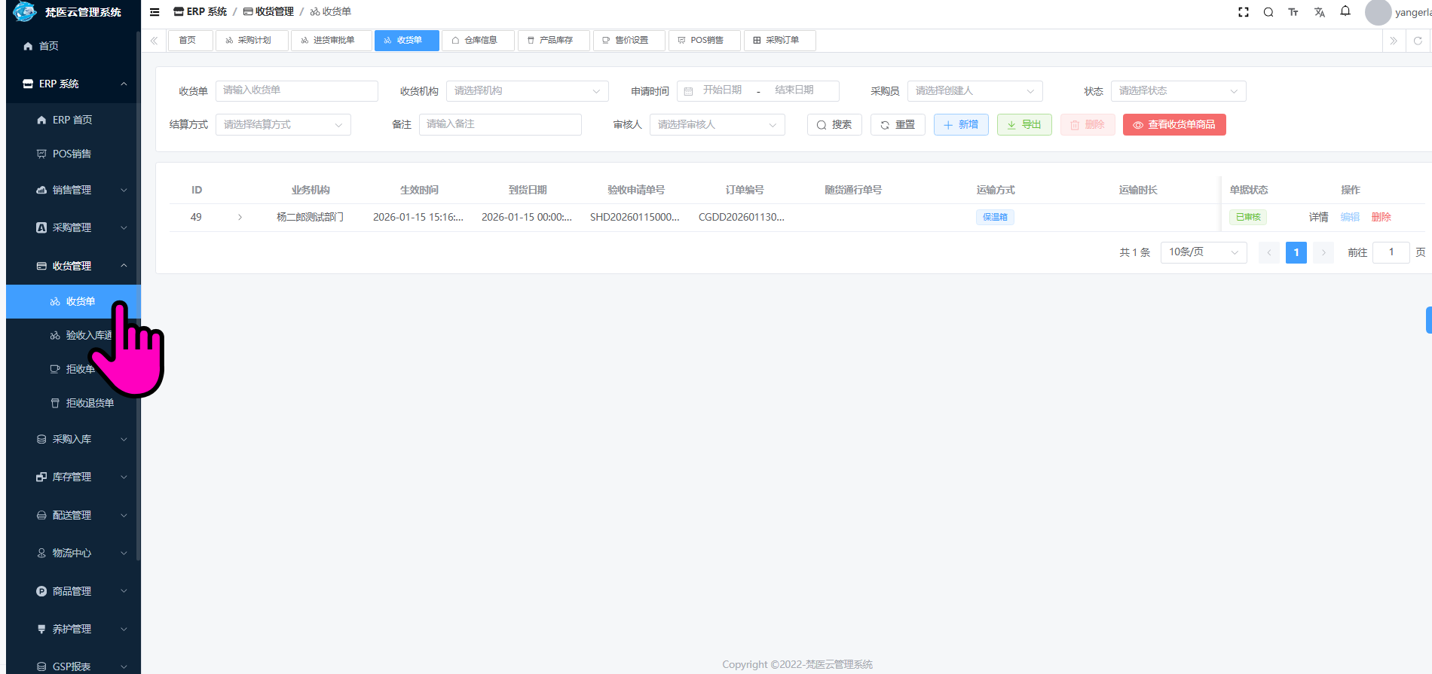
Task: Expand the 库存管理 sidebar menu
Action: tap(73, 477)
